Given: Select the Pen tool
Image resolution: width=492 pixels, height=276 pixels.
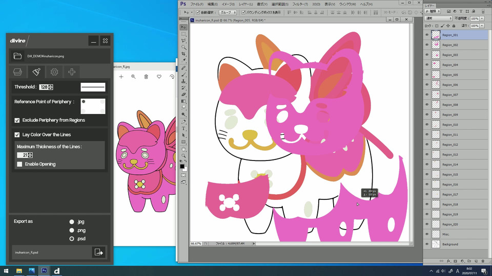Looking at the screenshot, I should 183,122.
